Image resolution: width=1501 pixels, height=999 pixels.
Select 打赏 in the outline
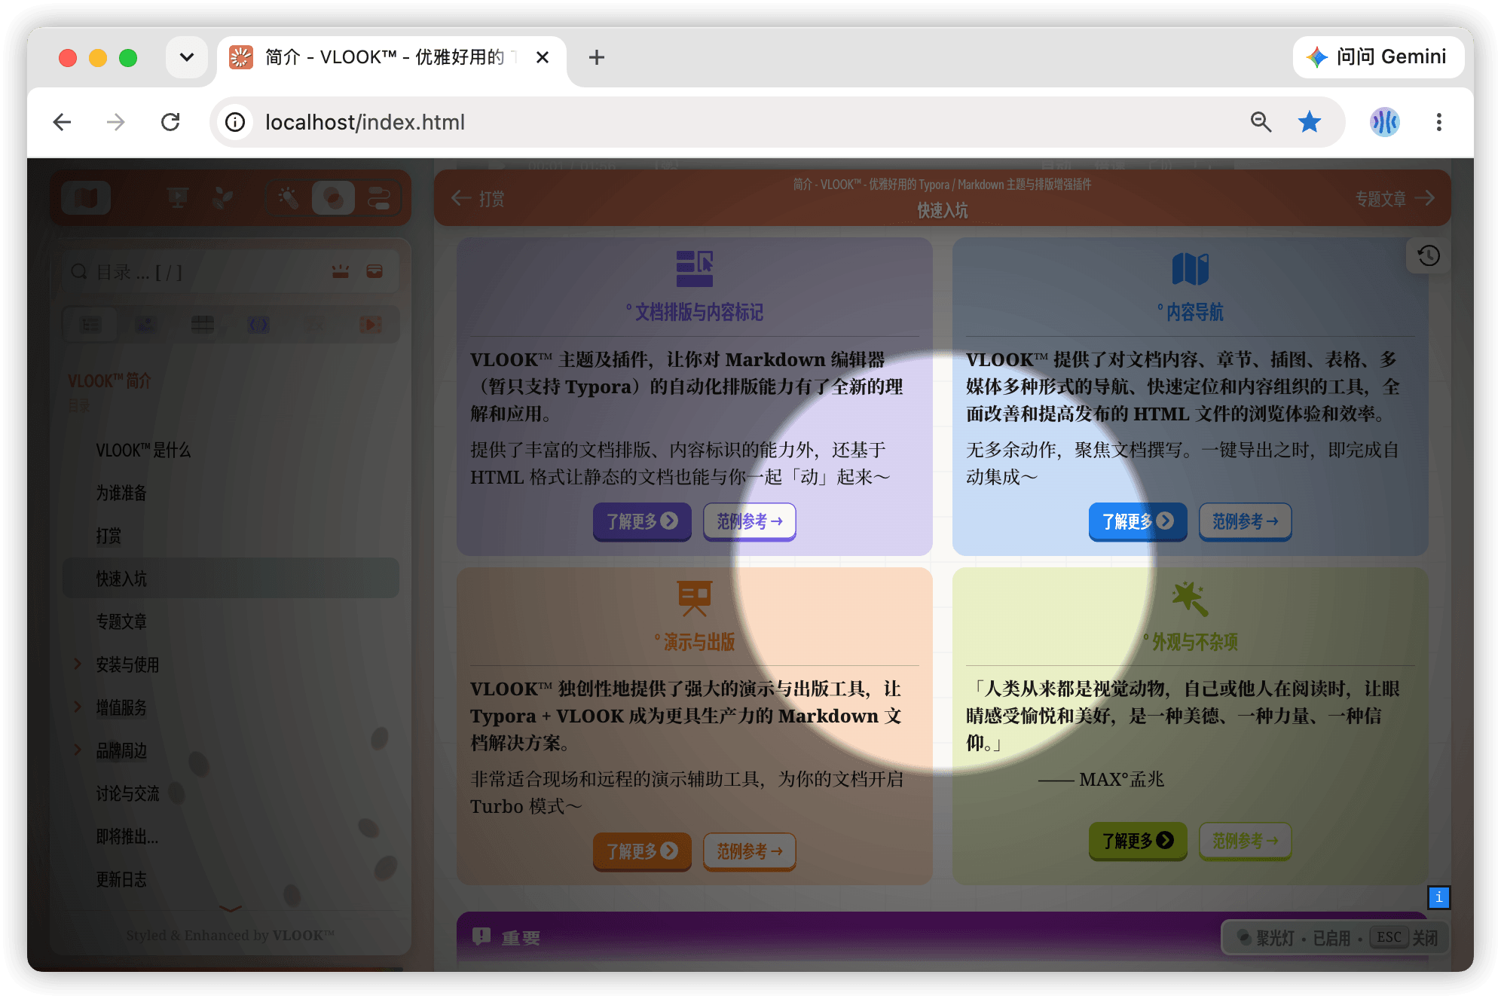pyautogui.click(x=109, y=536)
